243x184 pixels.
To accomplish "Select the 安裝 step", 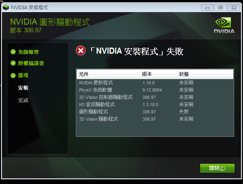I will (x=23, y=88).
